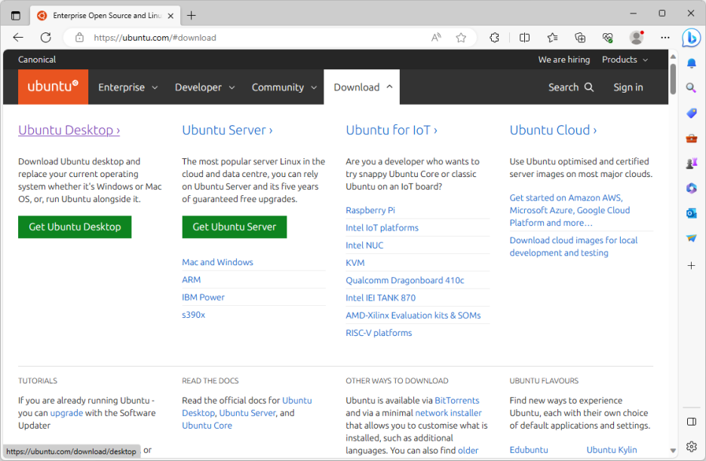Open Intel IoT platforms link
The image size is (706, 461).
pos(382,227)
